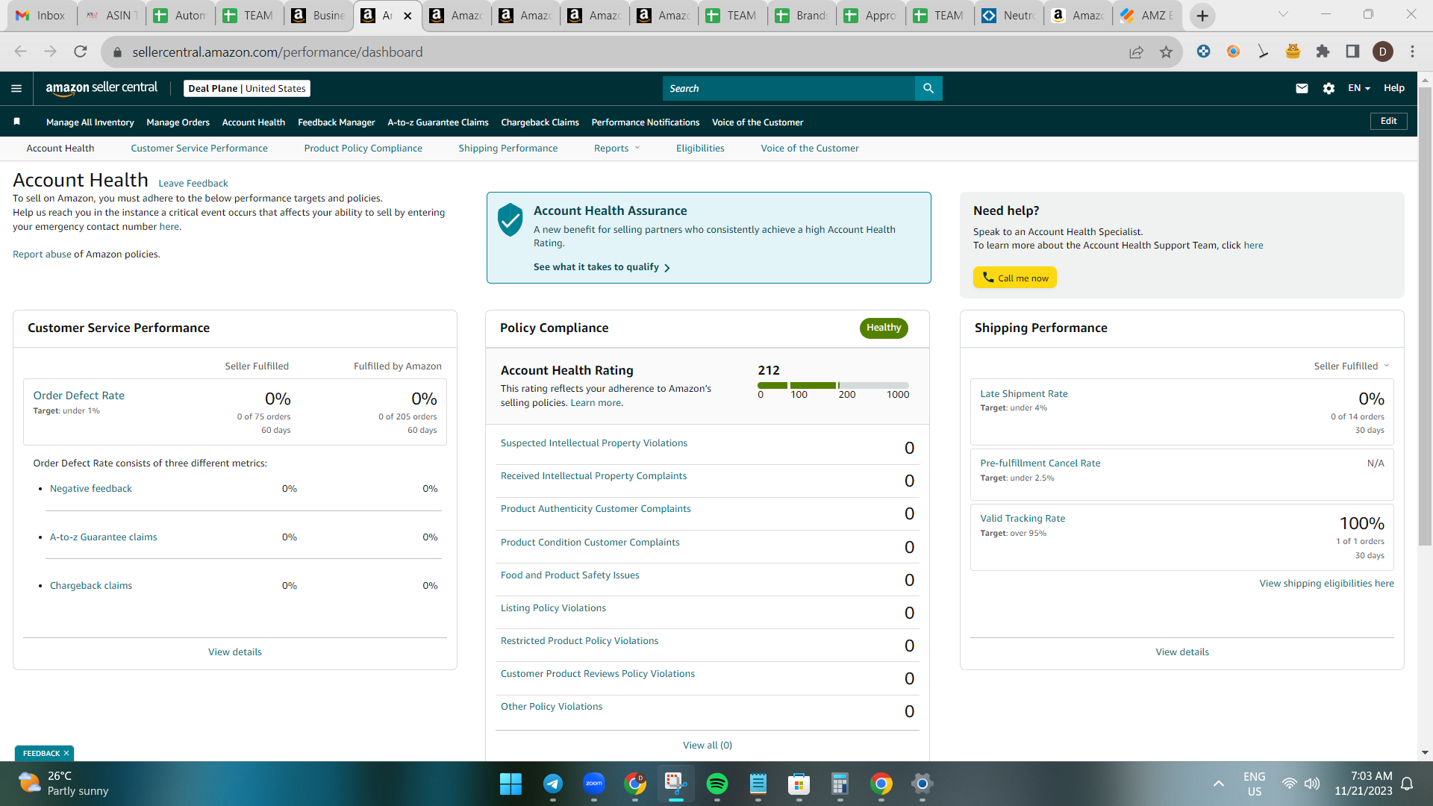The height and width of the screenshot is (806, 1433).
Task: Open the weather widget on the taskbar
Action: (x=64, y=784)
